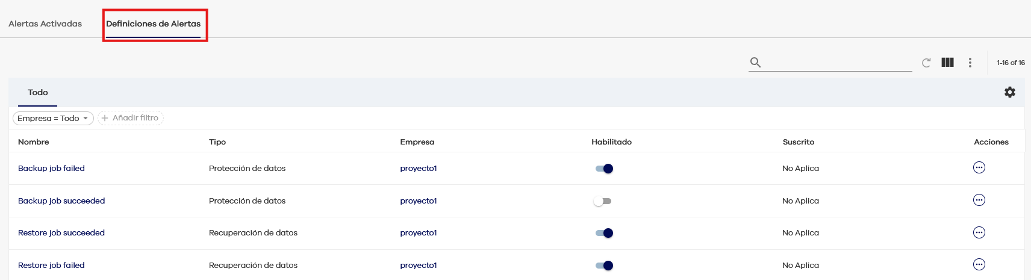The image size is (1031, 280).
Task: Refresh the alert definitions list
Action: [x=926, y=63]
